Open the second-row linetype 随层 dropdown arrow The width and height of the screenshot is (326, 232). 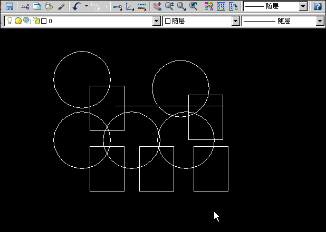[x=320, y=21]
